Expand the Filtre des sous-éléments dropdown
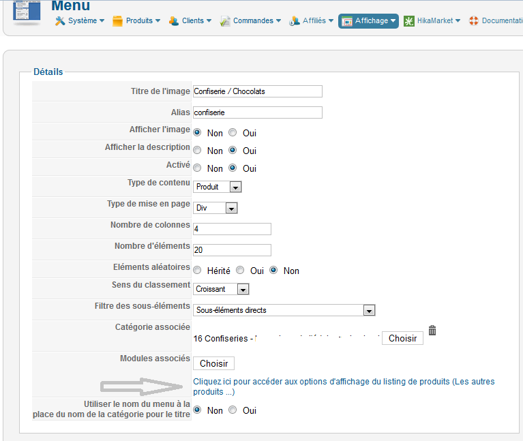 pos(284,310)
